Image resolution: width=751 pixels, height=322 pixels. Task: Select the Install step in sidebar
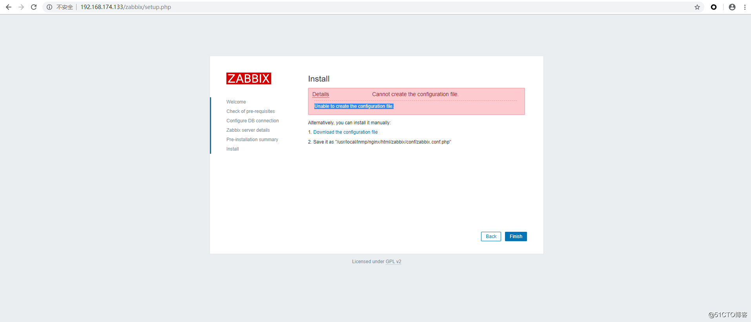click(x=232, y=149)
